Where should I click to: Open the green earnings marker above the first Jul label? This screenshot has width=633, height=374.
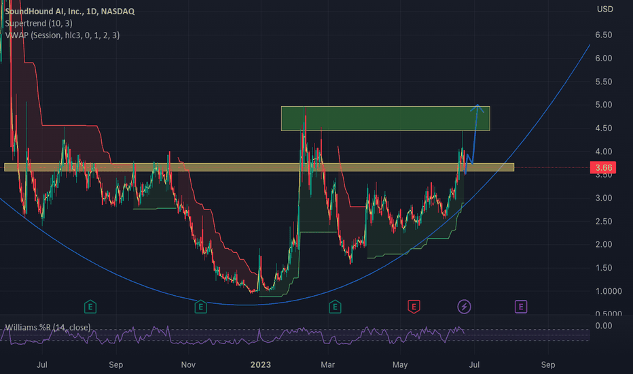click(90, 307)
